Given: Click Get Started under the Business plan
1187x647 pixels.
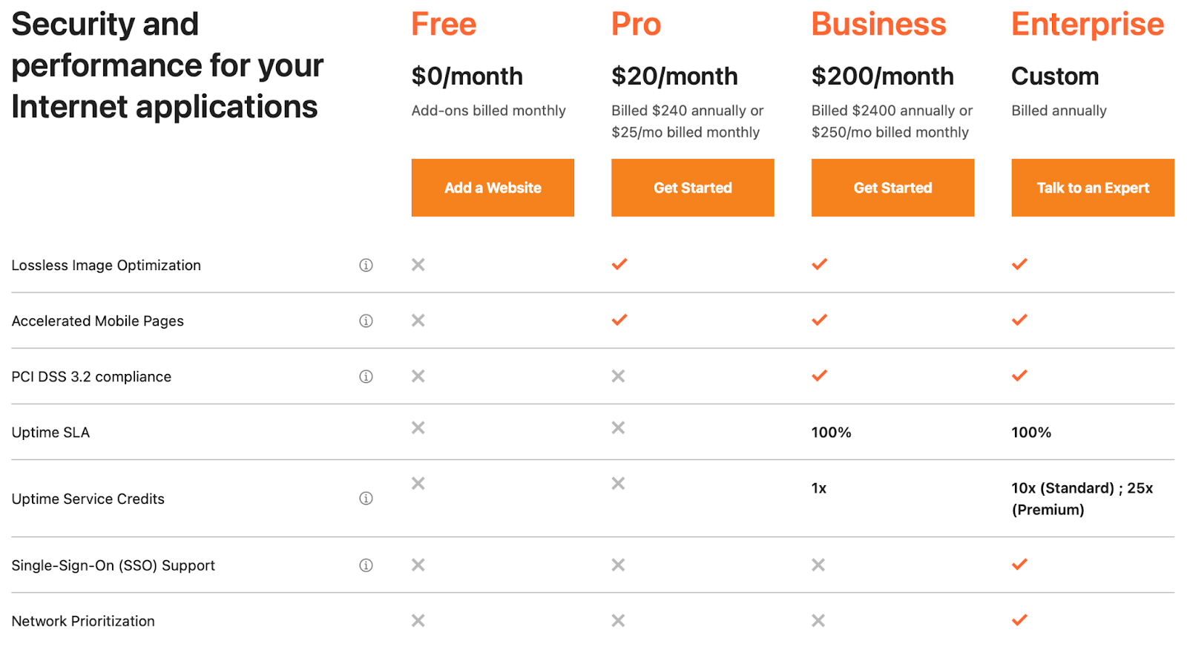Looking at the screenshot, I should click(892, 188).
